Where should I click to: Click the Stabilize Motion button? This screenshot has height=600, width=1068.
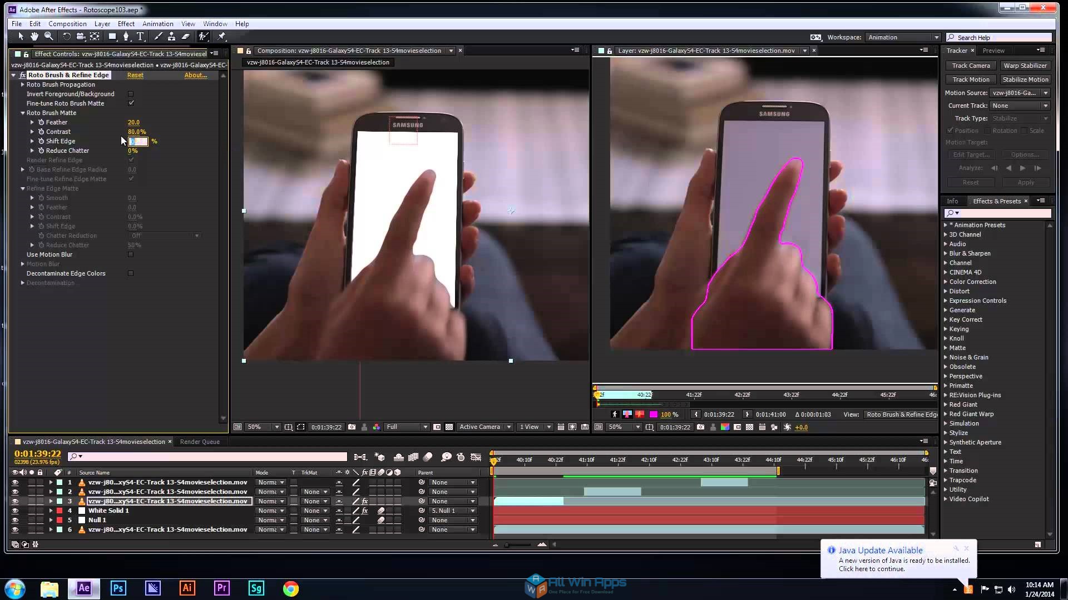point(1025,78)
